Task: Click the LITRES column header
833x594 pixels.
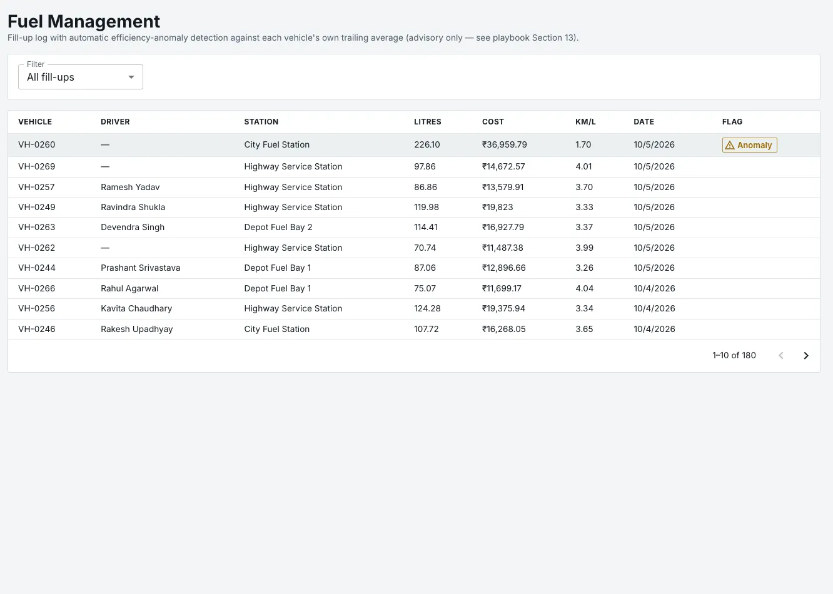Action: coord(428,122)
